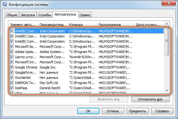
Task: Sort by Расположение column header
Action: pyautogui.click(x=115, y=24)
